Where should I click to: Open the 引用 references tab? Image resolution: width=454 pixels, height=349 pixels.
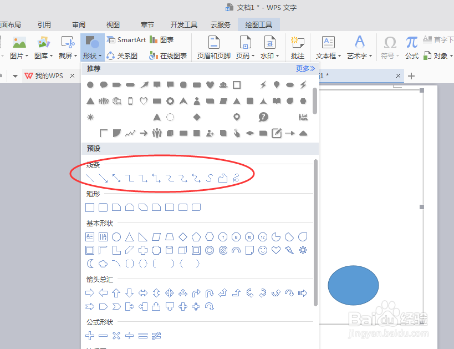coord(44,24)
